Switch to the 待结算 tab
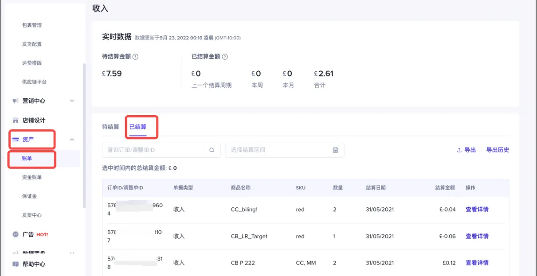Viewport: 537px width, 276px height. pos(110,127)
